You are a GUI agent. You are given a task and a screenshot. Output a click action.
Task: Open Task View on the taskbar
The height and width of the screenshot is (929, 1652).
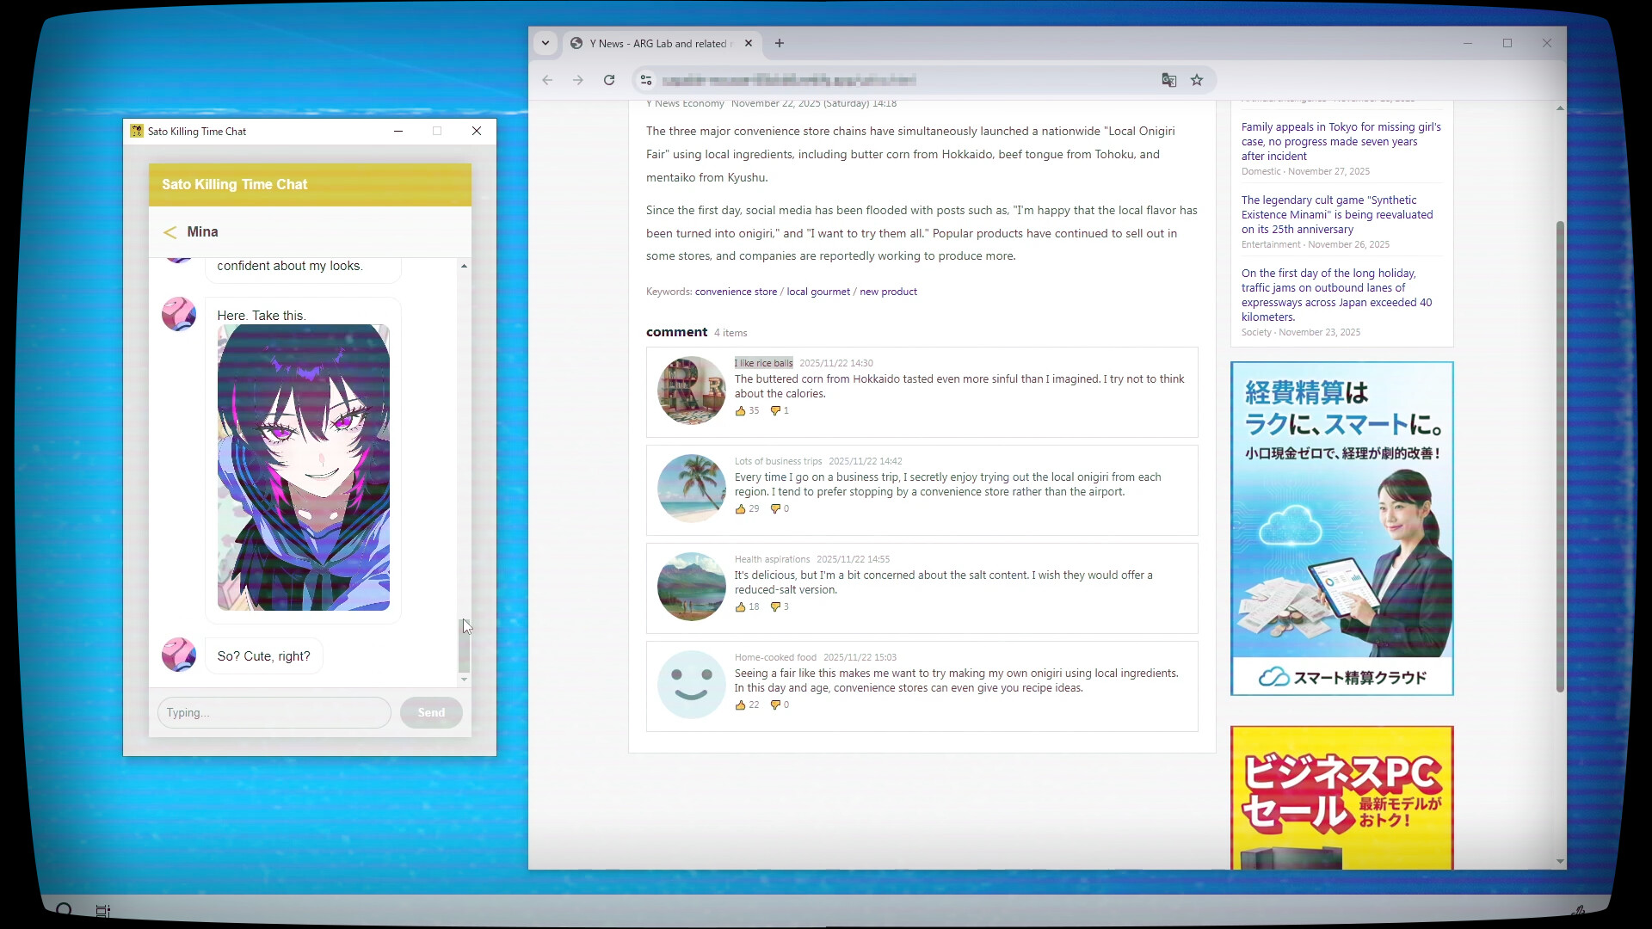pos(102,910)
